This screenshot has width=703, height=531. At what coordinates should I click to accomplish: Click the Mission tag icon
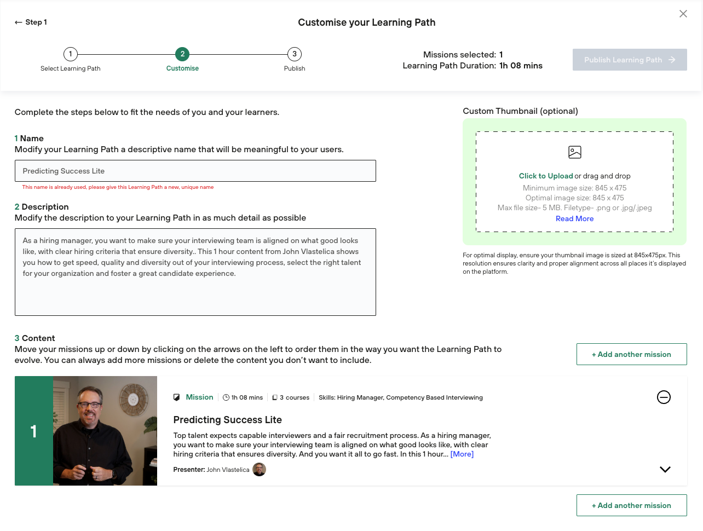coord(176,397)
